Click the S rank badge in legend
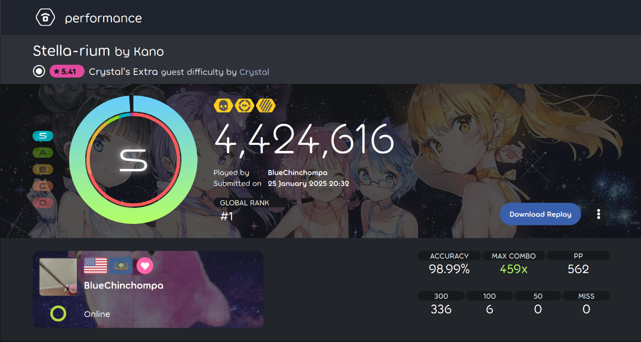Screen dimensions: 641x342 43,136
